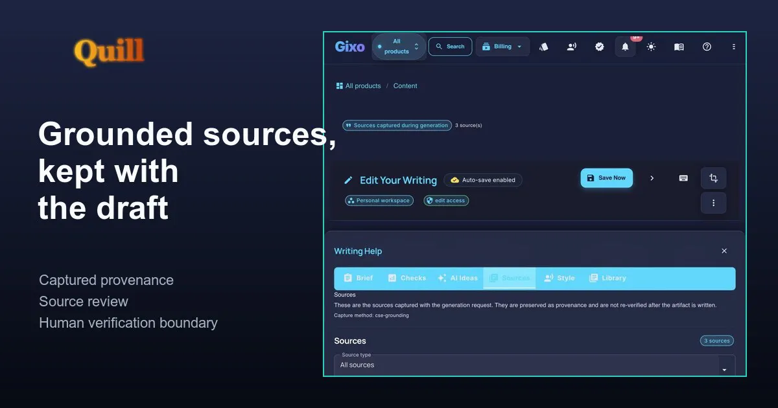Open the cards icon in header

[x=544, y=47]
